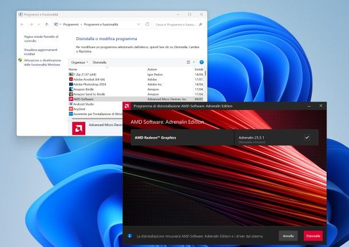This screenshot has height=247, width=349.
Task: Open the Organizza dropdown menu
Action: pos(79,62)
